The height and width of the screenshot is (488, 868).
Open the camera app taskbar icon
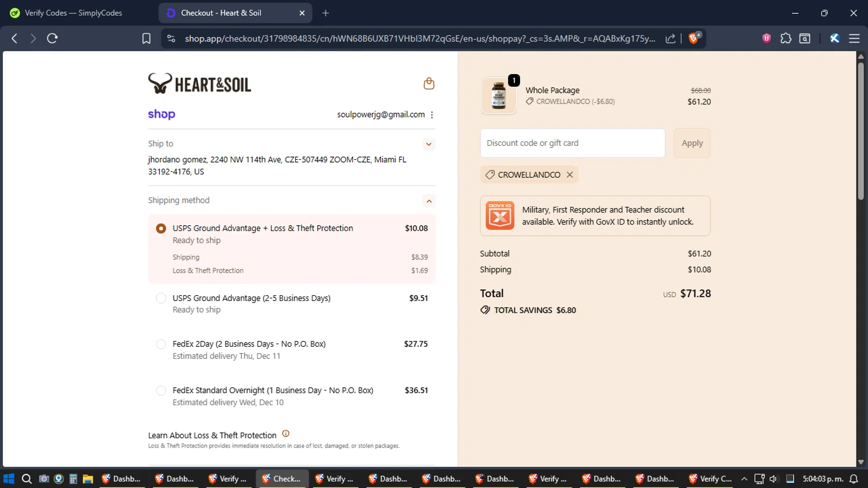[43, 479]
